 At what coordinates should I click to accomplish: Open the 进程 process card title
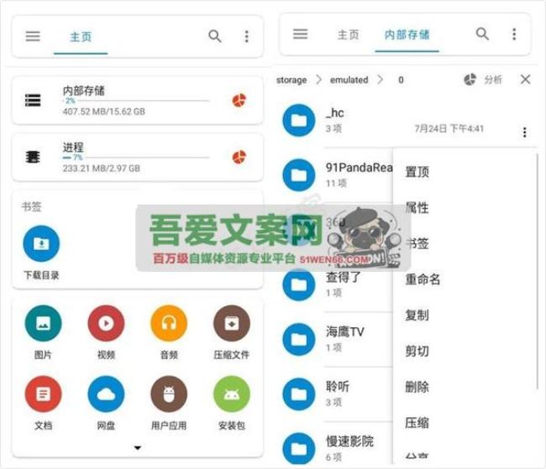73,147
